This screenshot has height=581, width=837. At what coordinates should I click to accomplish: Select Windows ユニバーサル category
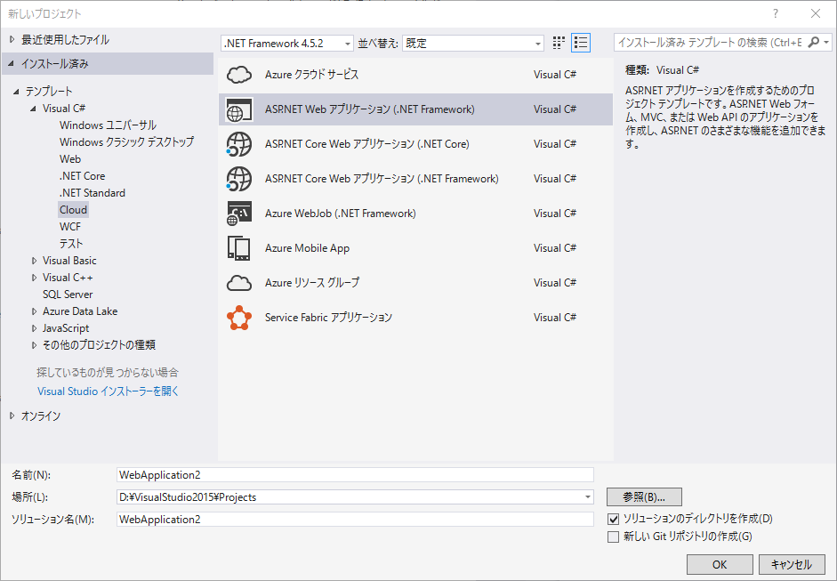pyautogui.click(x=108, y=125)
